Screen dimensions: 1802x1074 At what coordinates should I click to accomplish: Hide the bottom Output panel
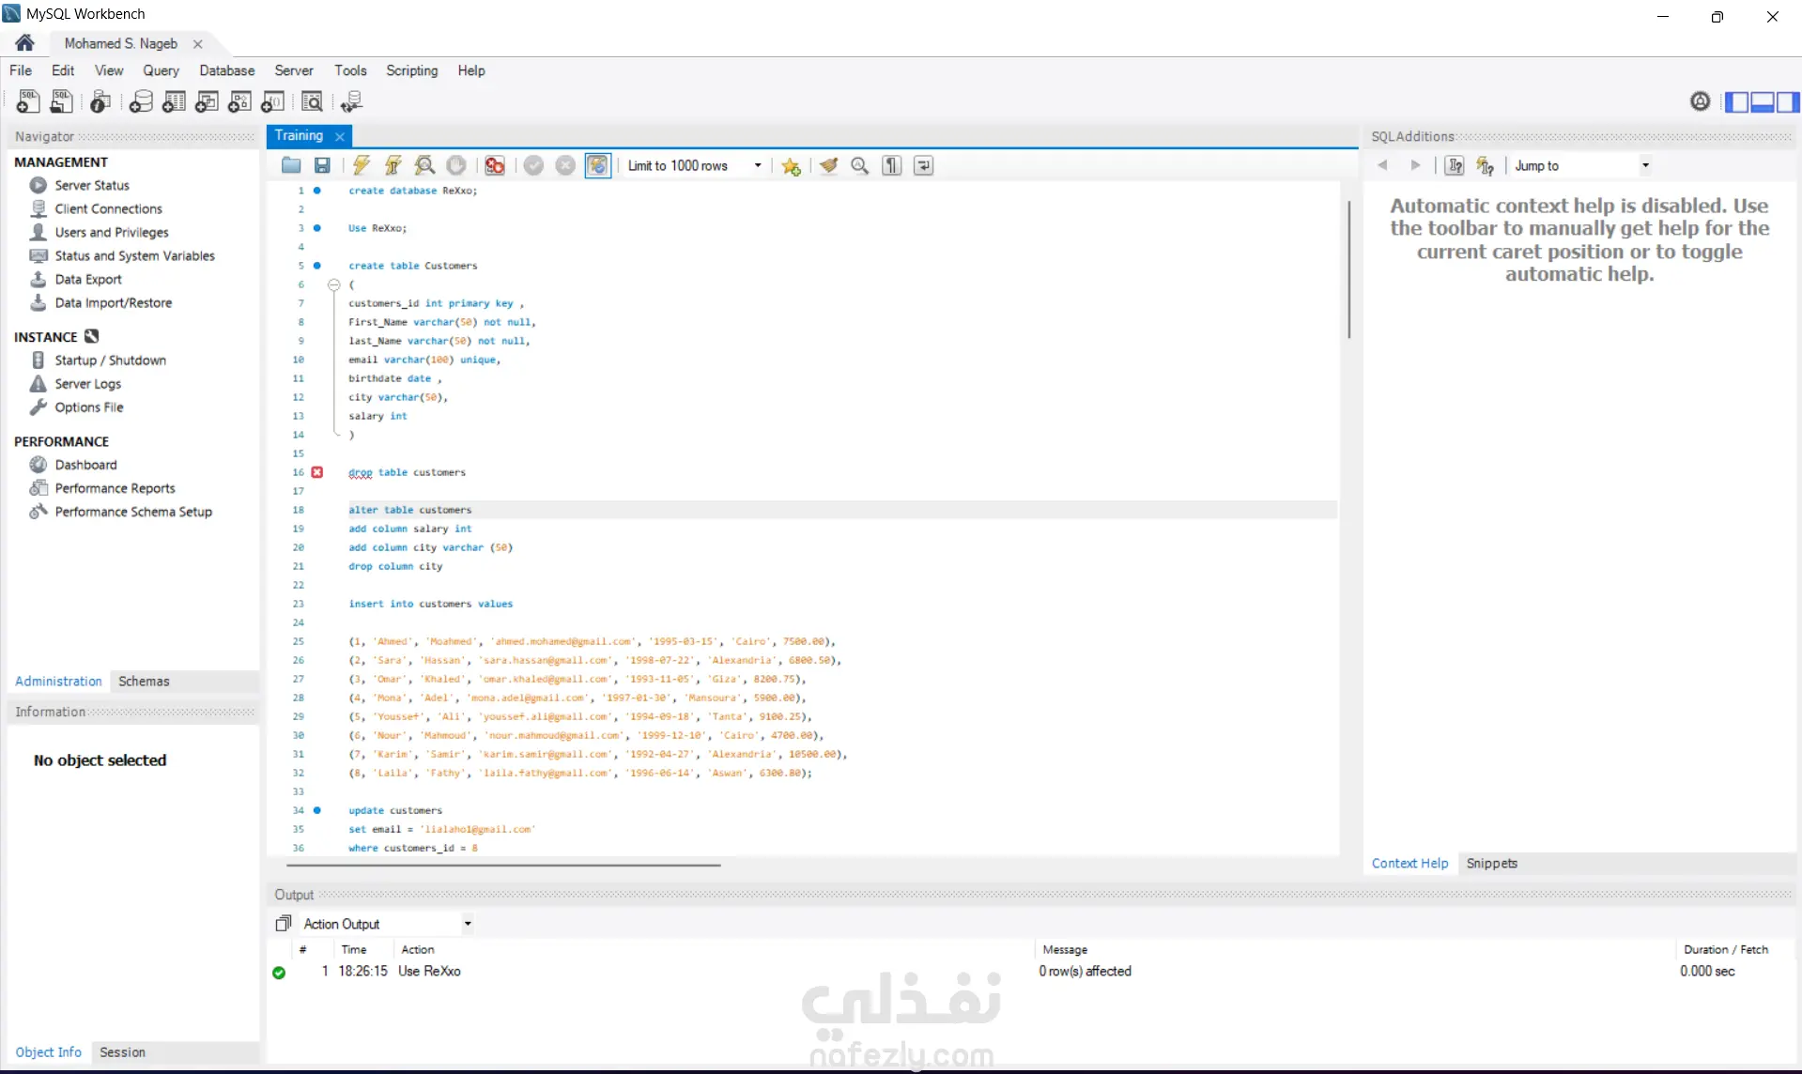coord(1763,101)
